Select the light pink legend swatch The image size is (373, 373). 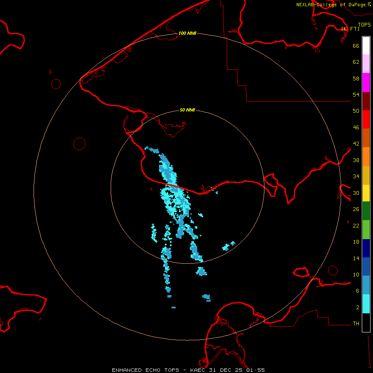[x=366, y=63]
